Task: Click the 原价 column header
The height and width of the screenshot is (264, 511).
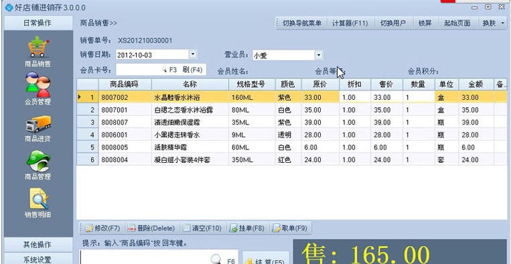Action: coord(320,84)
